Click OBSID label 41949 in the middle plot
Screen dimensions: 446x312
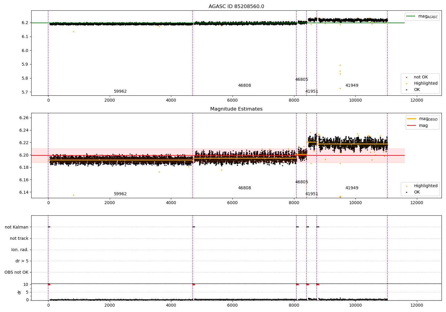click(352, 188)
